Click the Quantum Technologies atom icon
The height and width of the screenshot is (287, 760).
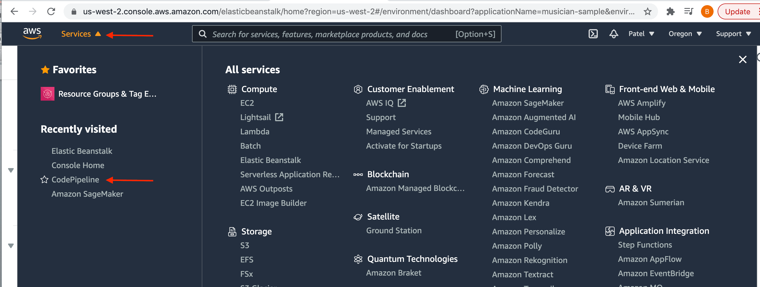pos(358,259)
